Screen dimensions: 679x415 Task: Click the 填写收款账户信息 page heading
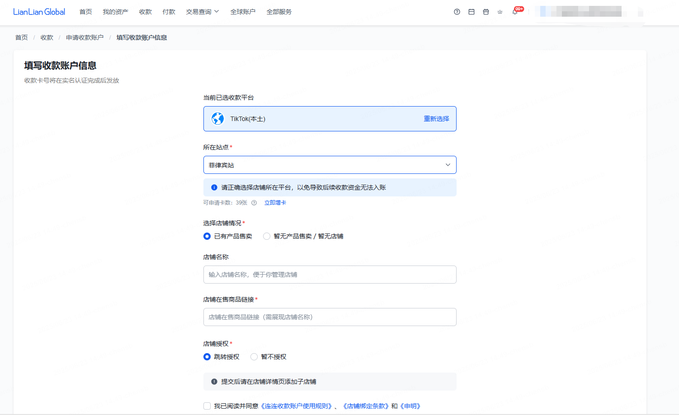pyautogui.click(x=60, y=65)
